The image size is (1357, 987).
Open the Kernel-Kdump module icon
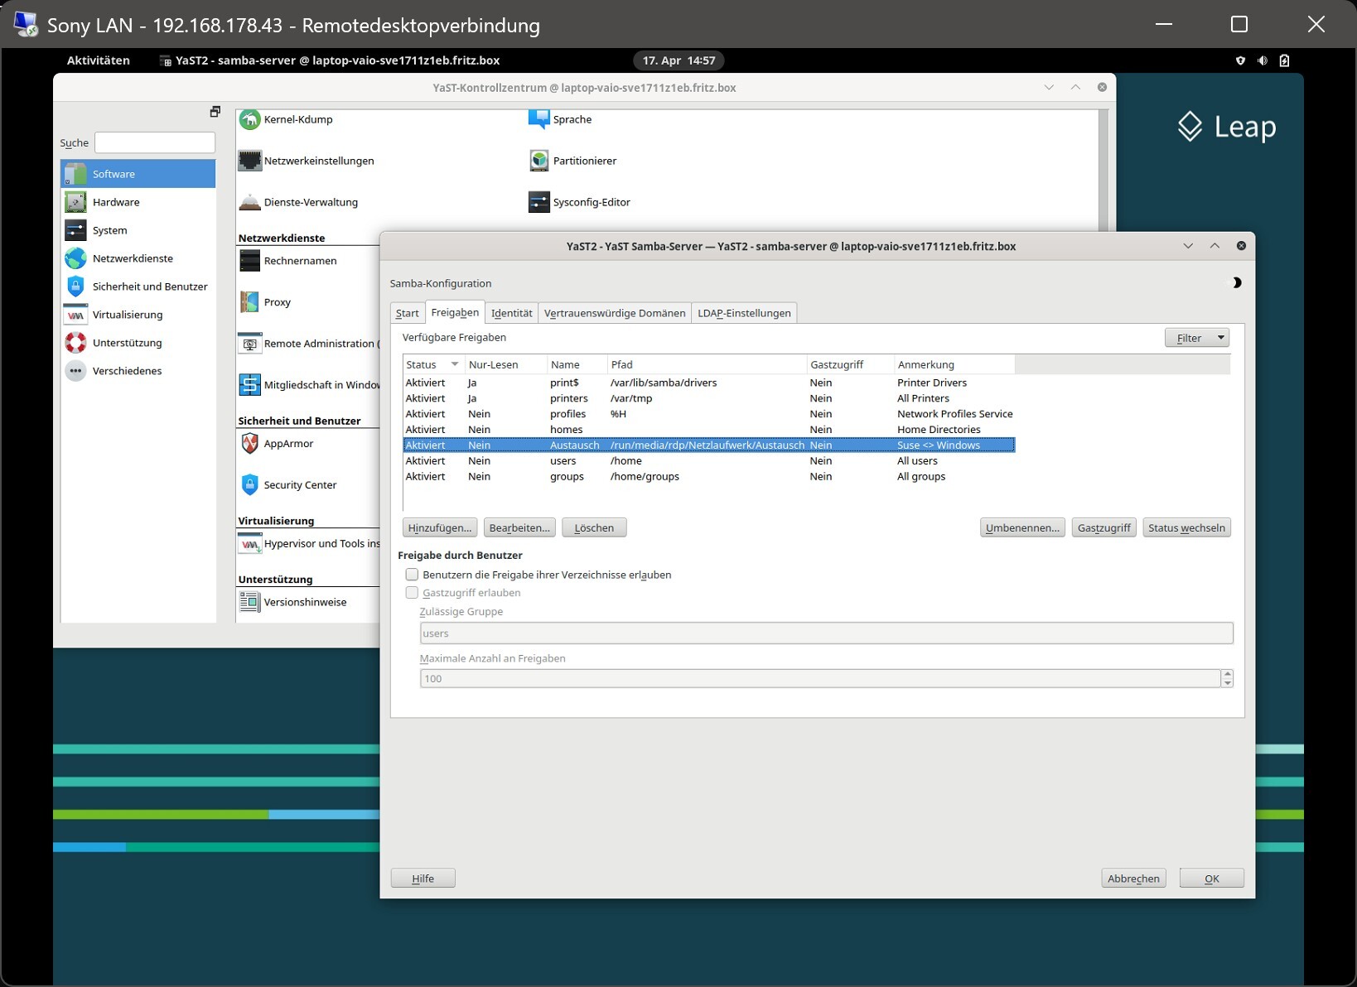pyautogui.click(x=249, y=120)
